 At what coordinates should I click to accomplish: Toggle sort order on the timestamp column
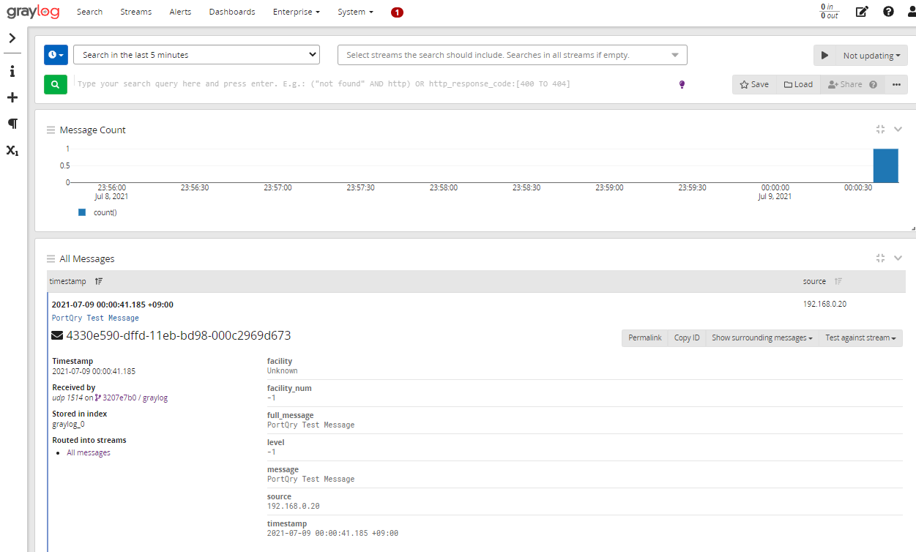[x=98, y=280]
